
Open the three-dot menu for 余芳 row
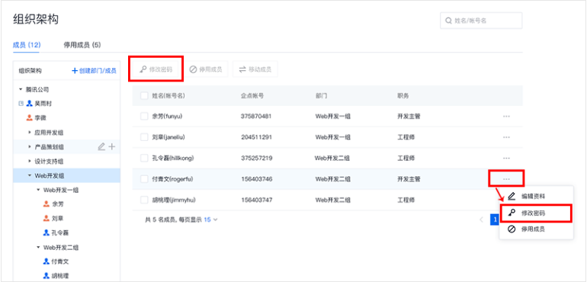click(506, 117)
